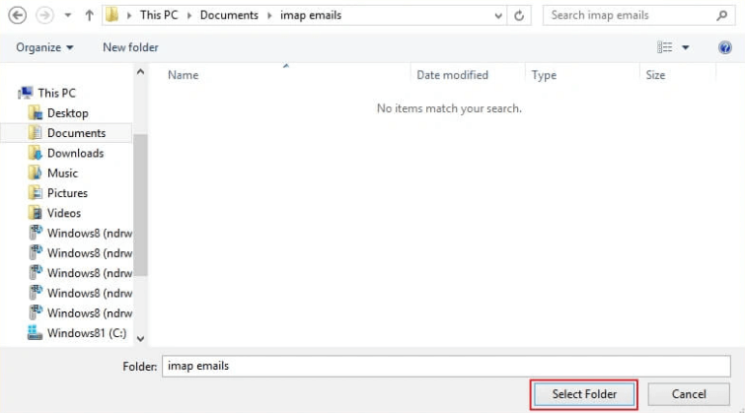Change your view icon
The image size is (745, 413).
pos(665,47)
